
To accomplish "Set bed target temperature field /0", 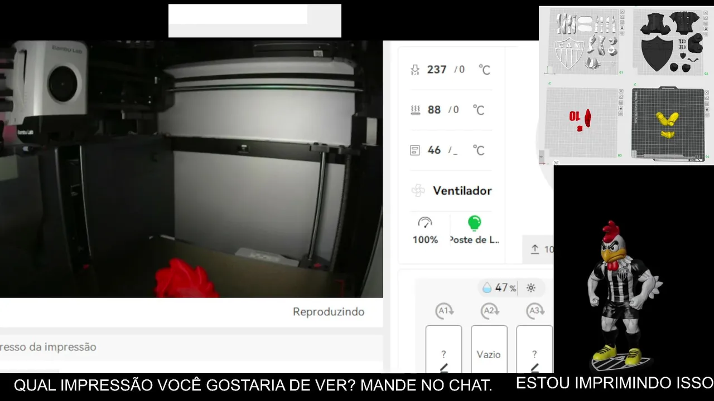I will pyautogui.click(x=454, y=110).
